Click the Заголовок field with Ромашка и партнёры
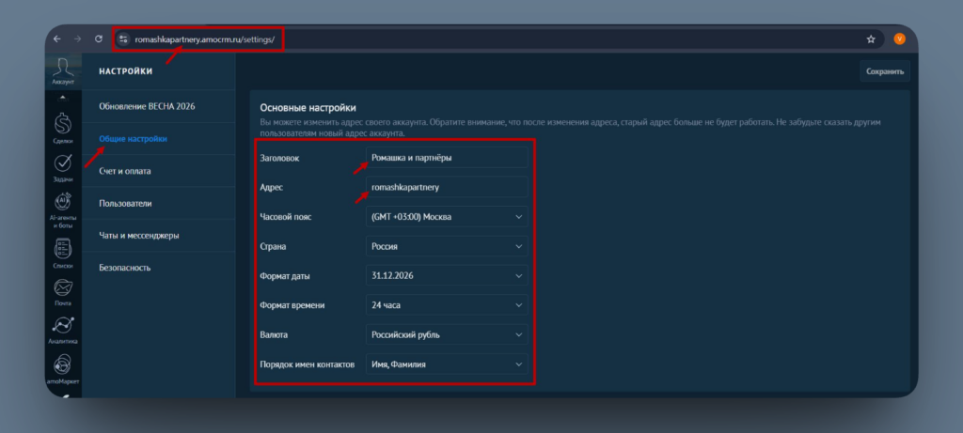Viewport: 963px width, 433px height. pyautogui.click(x=447, y=158)
